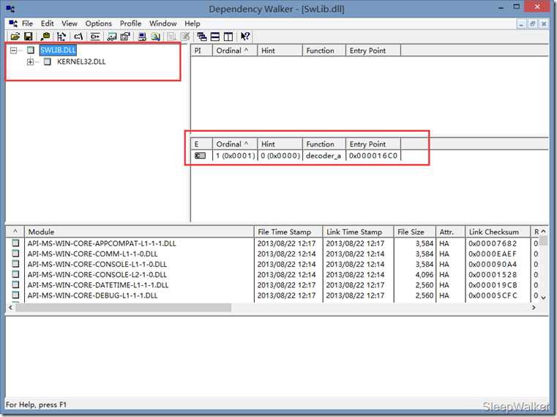Select KERNEL32.DLL in the module tree
The image size is (557, 417).
[81, 62]
